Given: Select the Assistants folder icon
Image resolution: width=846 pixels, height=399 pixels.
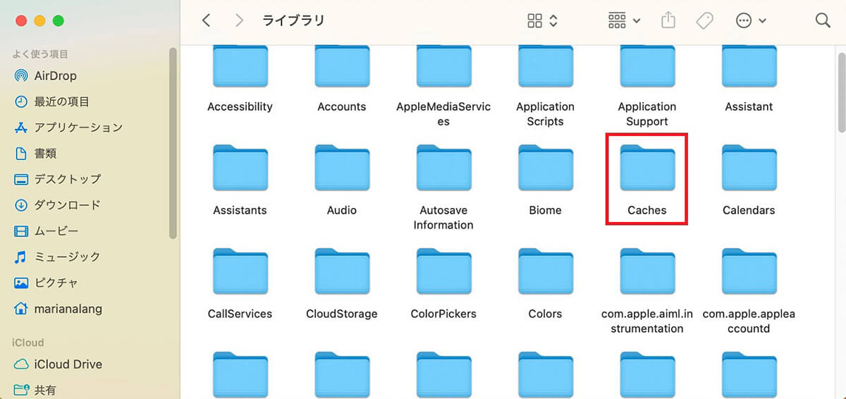Looking at the screenshot, I should click(x=240, y=168).
